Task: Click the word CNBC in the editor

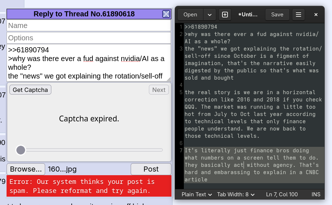Action: (x=312, y=172)
